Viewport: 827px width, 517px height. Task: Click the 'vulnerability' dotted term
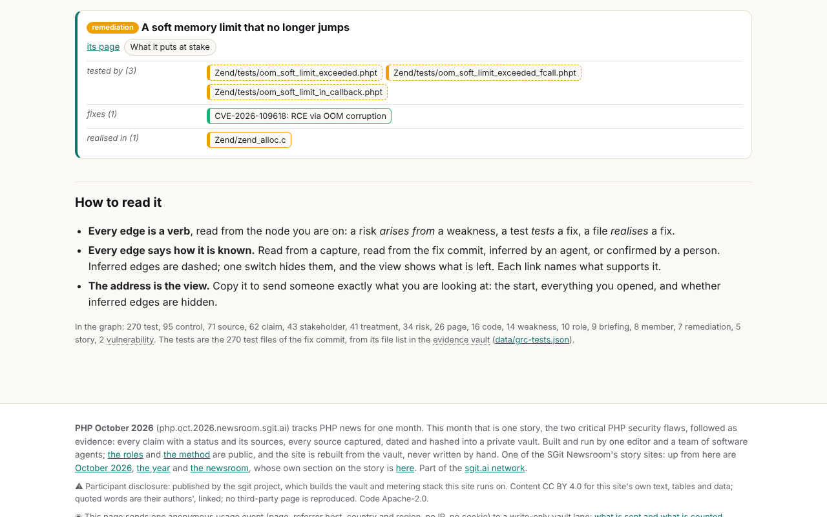click(131, 340)
